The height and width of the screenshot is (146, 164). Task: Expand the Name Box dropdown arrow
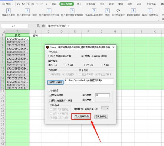[27, 26]
